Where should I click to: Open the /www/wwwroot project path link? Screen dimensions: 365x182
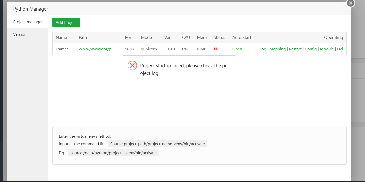96,49
